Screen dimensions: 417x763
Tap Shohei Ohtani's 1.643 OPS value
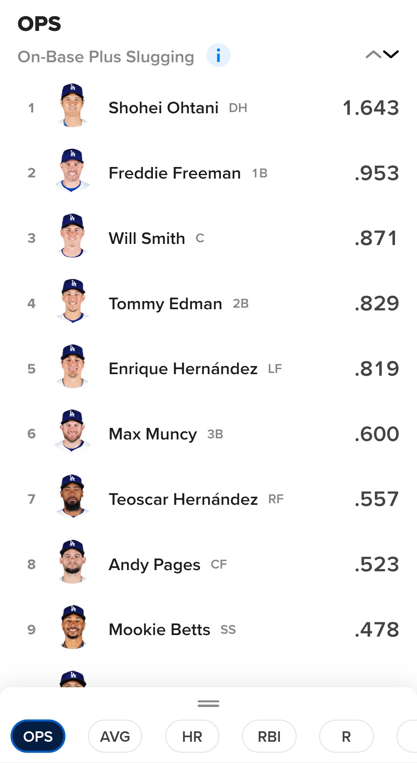point(371,108)
